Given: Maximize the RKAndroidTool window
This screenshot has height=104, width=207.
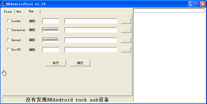Looking at the screenshot, I should pyautogui.click(x=197, y=4).
